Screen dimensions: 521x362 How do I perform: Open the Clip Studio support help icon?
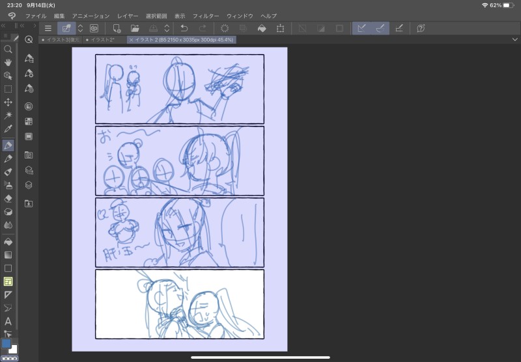(421, 28)
